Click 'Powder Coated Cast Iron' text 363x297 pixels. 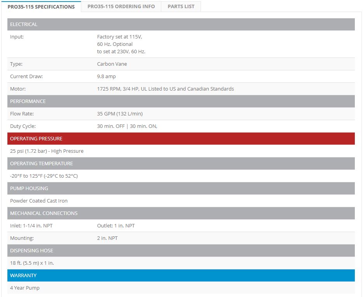(38, 201)
